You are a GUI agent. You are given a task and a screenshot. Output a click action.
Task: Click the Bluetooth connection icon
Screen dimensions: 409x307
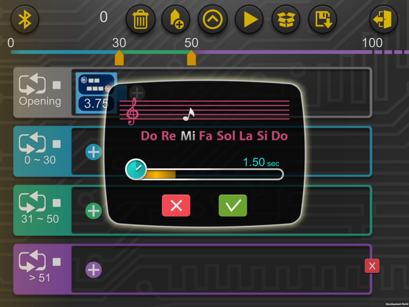tap(25, 19)
